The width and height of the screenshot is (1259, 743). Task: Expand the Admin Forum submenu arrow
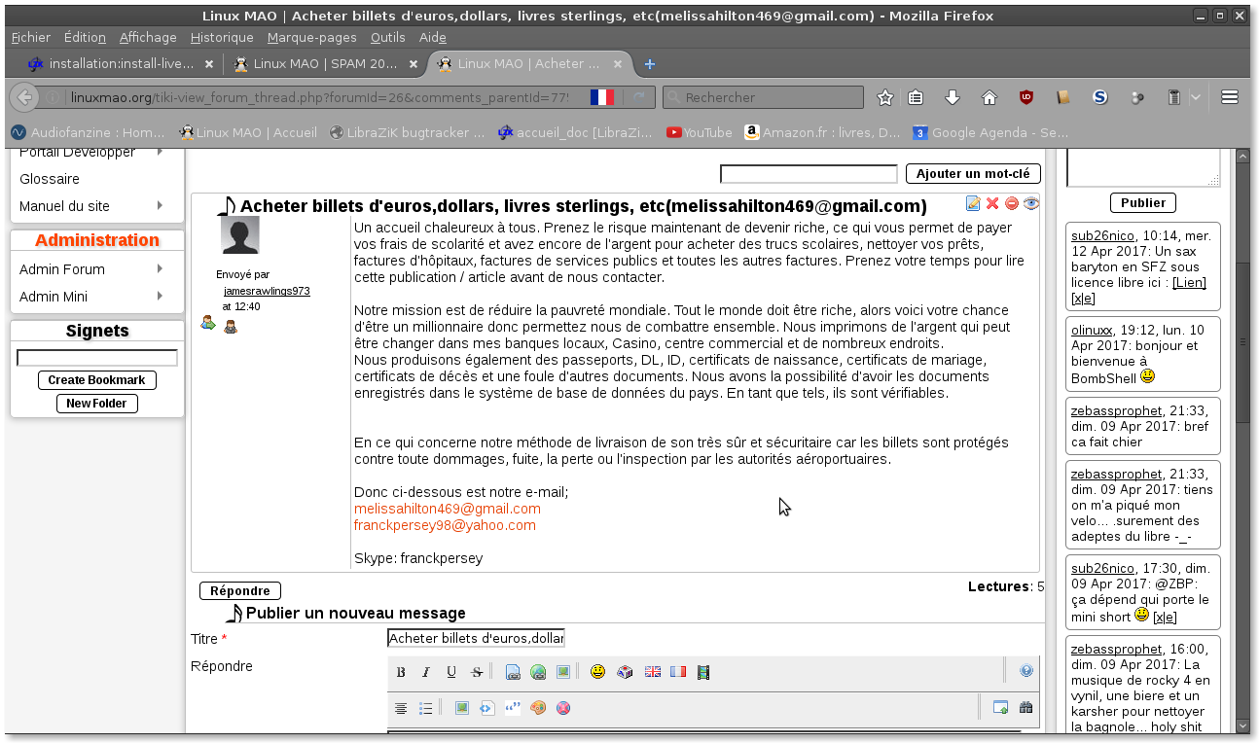click(x=160, y=268)
